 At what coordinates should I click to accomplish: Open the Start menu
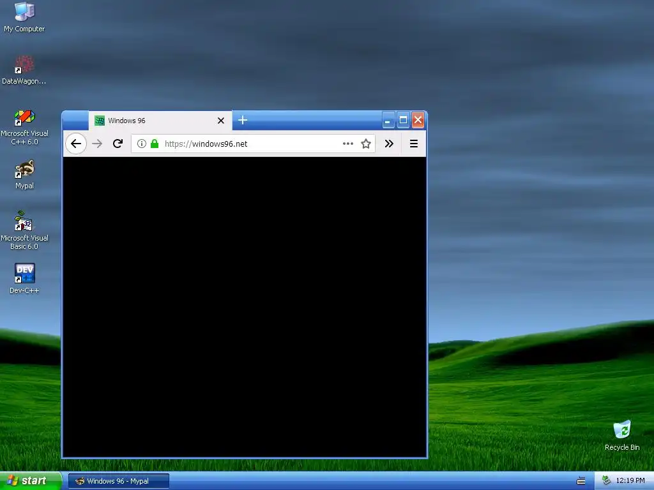31,481
